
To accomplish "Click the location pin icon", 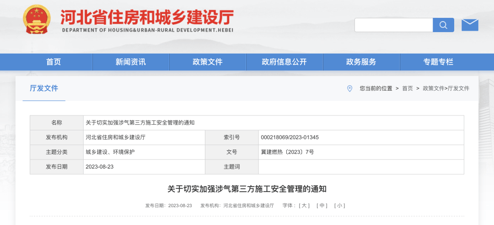I will (350, 88).
